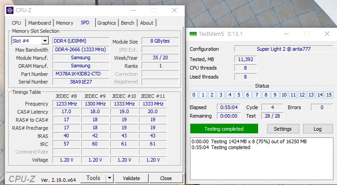Close the CPU-Z window

pyautogui.click(x=174, y=10)
